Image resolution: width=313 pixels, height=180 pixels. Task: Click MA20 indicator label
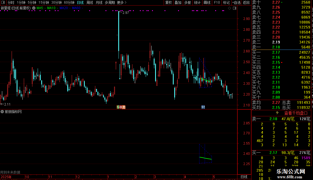tap(65, 8)
